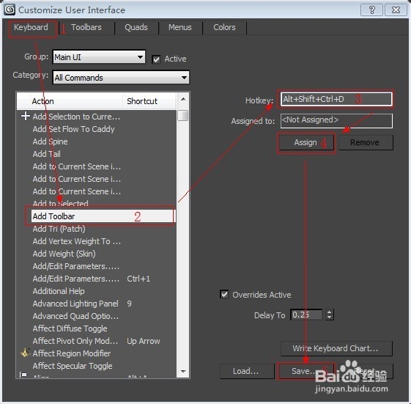Switch to the Keyboard tab
The height and width of the screenshot is (404, 411).
pos(31,27)
